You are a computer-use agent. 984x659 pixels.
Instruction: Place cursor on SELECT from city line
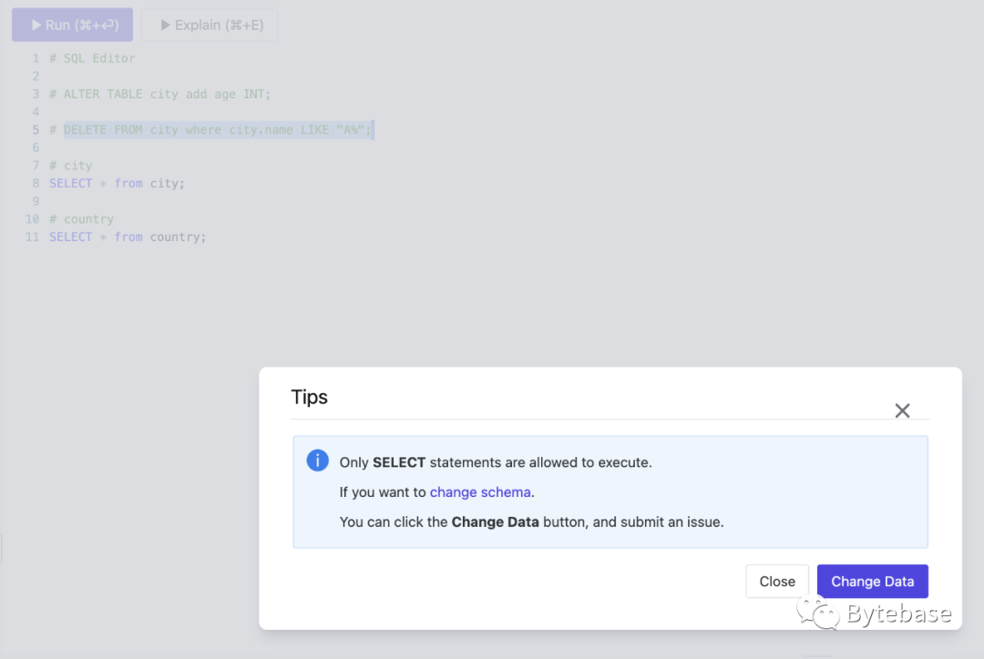tap(117, 183)
